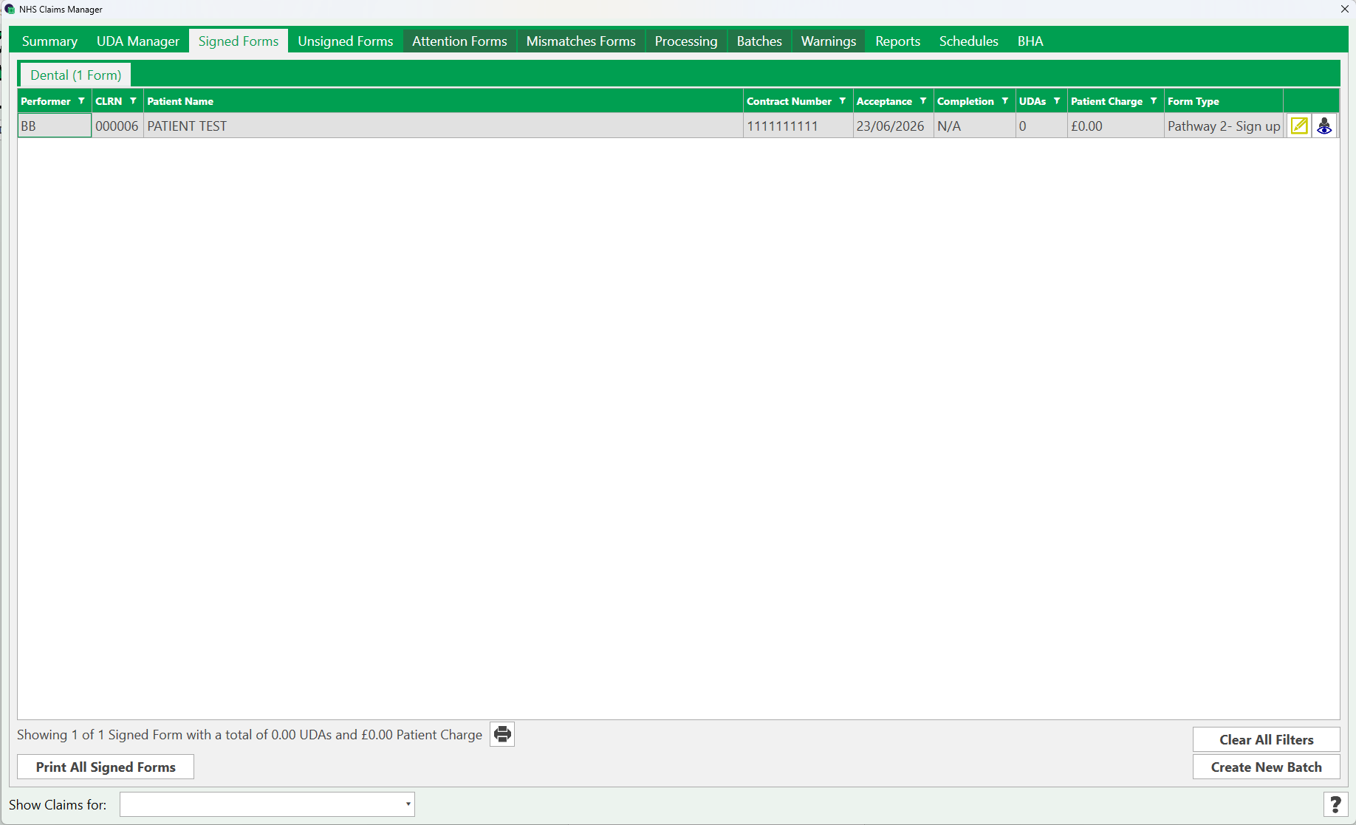This screenshot has height=825, width=1356.
Task: Click Print All Signed Forms button
Action: (106, 767)
